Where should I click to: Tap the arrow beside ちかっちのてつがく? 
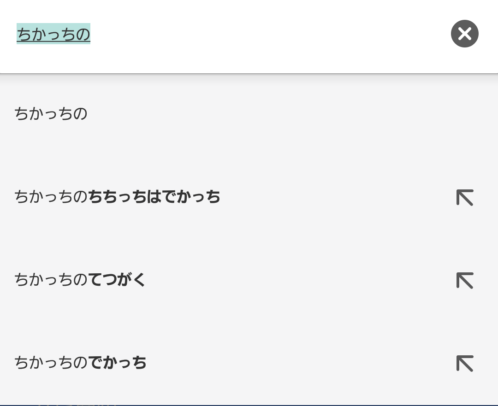[465, 280]
